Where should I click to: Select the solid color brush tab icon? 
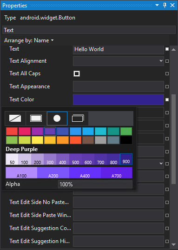tap(36, 118)
